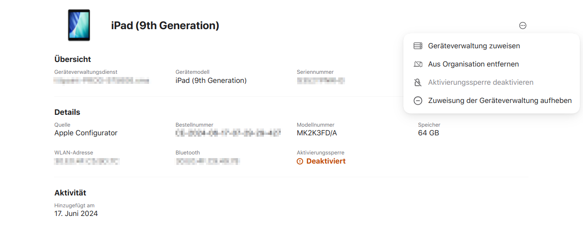This screenshot has height=231, width=583.
Task: Click the blurred Bestellnummer value
Action: (228, 133)
